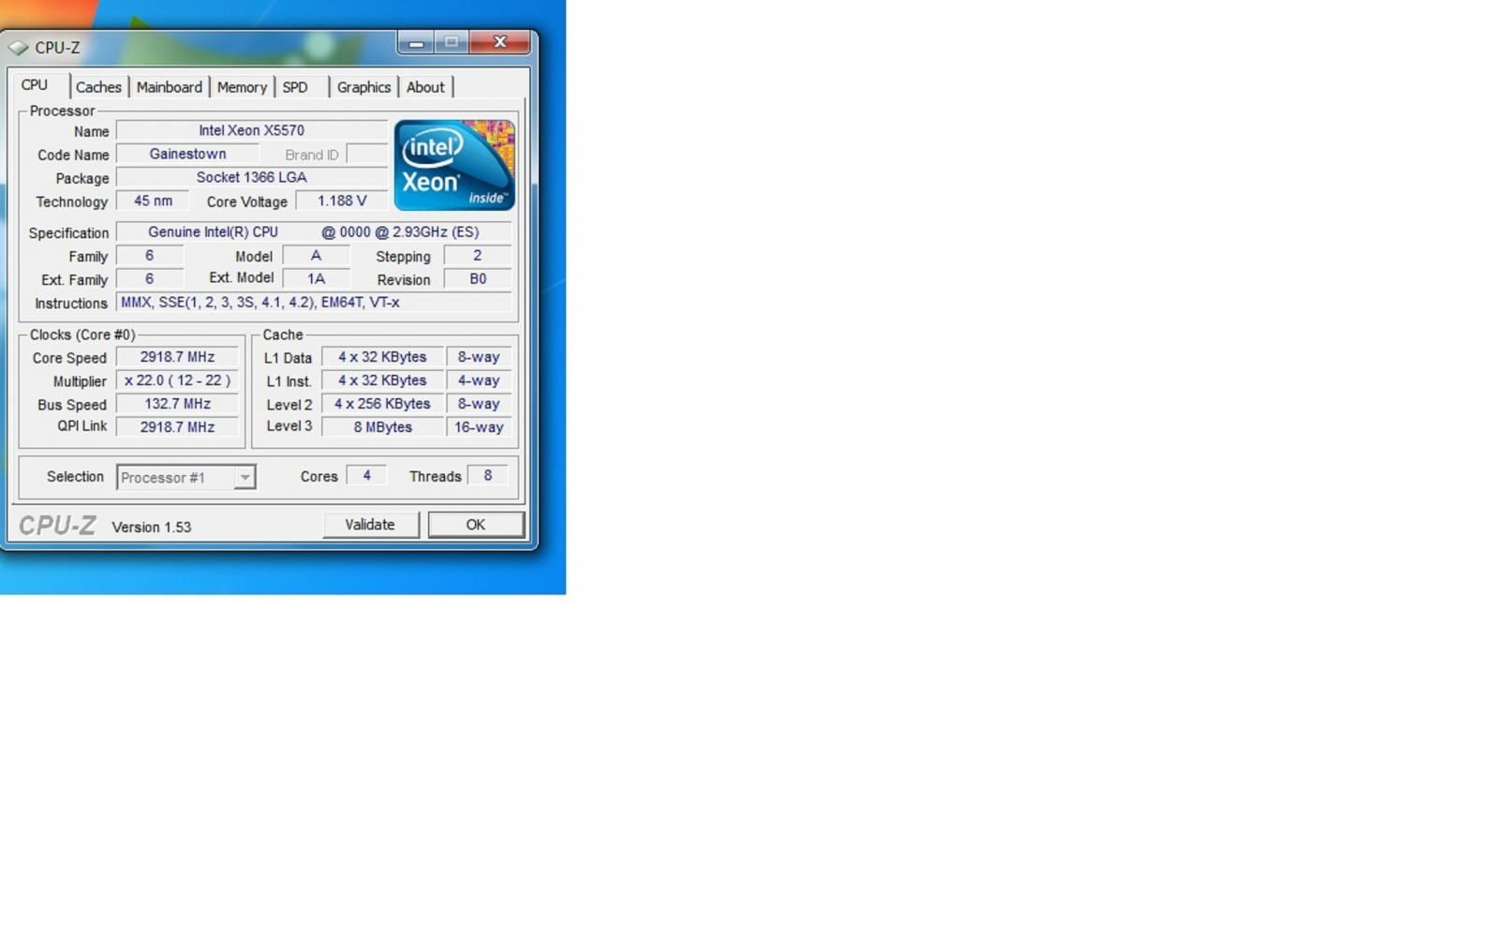Open the Mainboard tab

169,87
